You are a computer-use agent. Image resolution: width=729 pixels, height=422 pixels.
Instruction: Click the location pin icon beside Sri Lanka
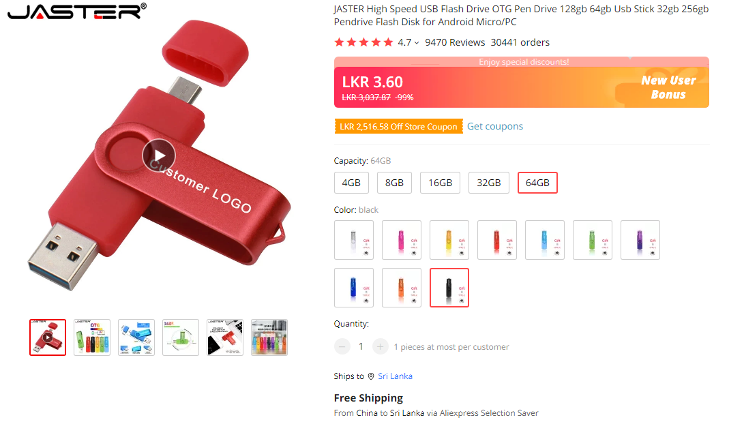(371, 376)
